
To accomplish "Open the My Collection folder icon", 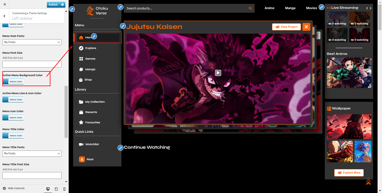I will [x=81, y=102].
